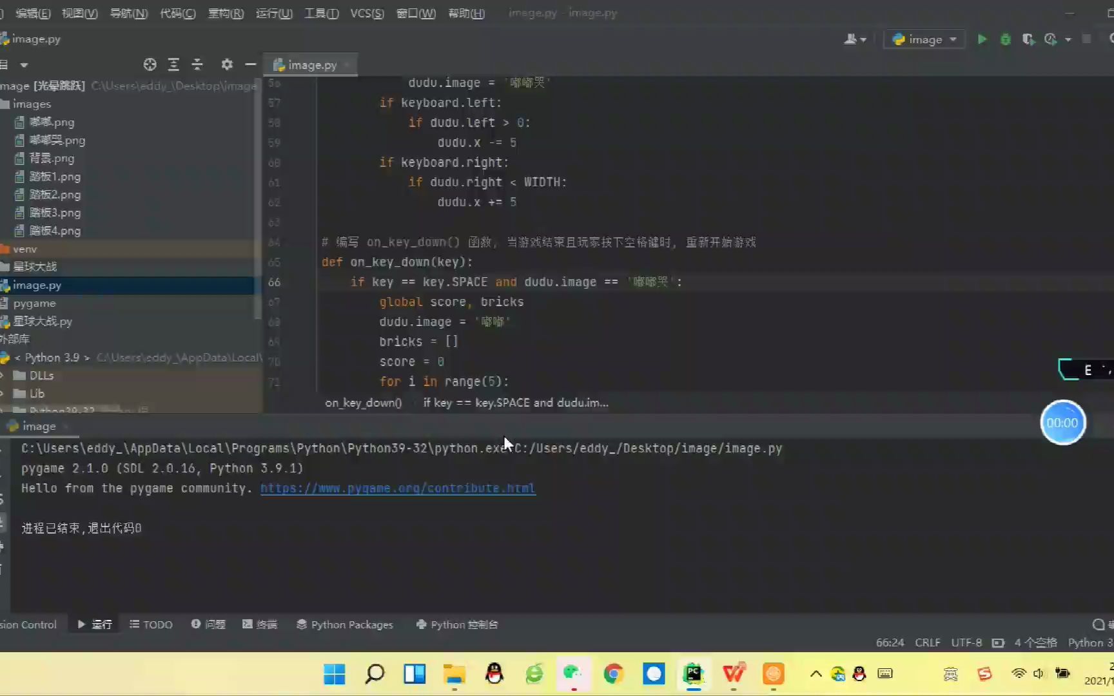Image resolution: width=1114 pixels, height=696 pixels.
Task: Open the image run configuration dropdown
Action: [924, 39]
